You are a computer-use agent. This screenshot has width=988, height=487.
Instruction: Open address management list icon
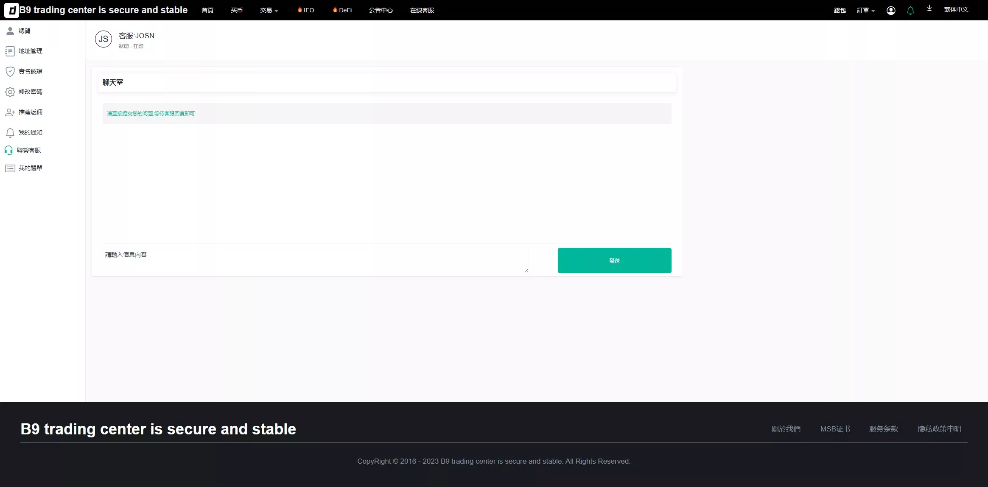click(x=10, y=51)
